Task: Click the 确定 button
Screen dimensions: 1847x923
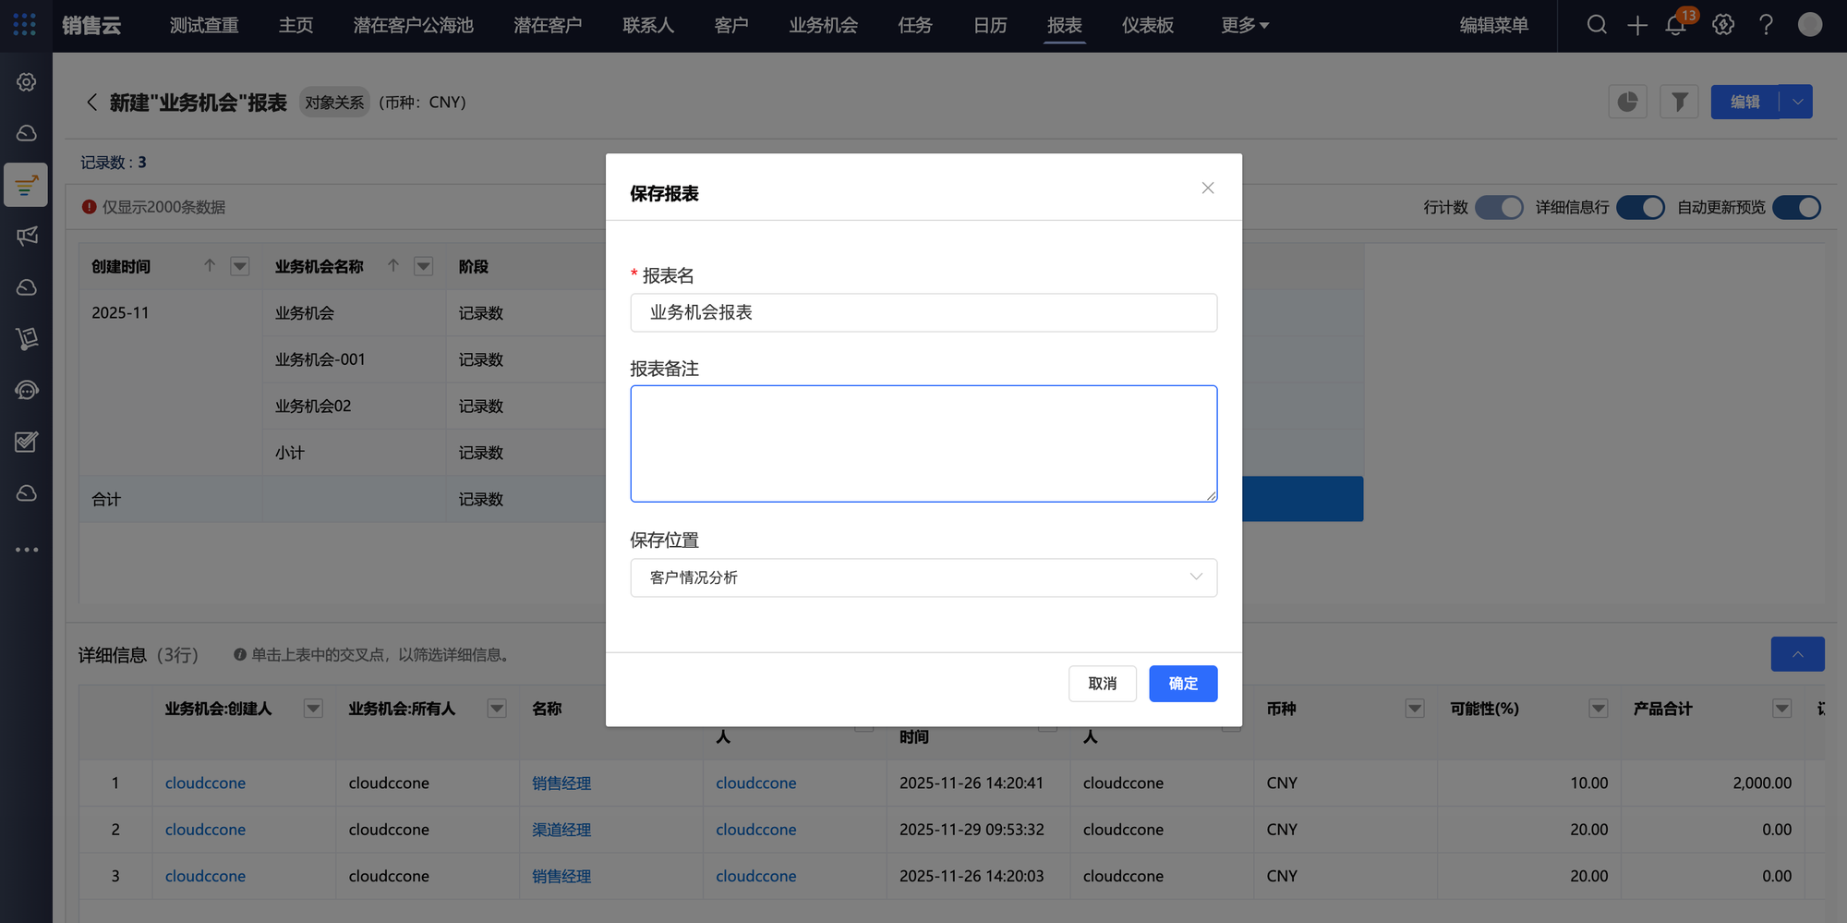Action: tap(1183, 684)
